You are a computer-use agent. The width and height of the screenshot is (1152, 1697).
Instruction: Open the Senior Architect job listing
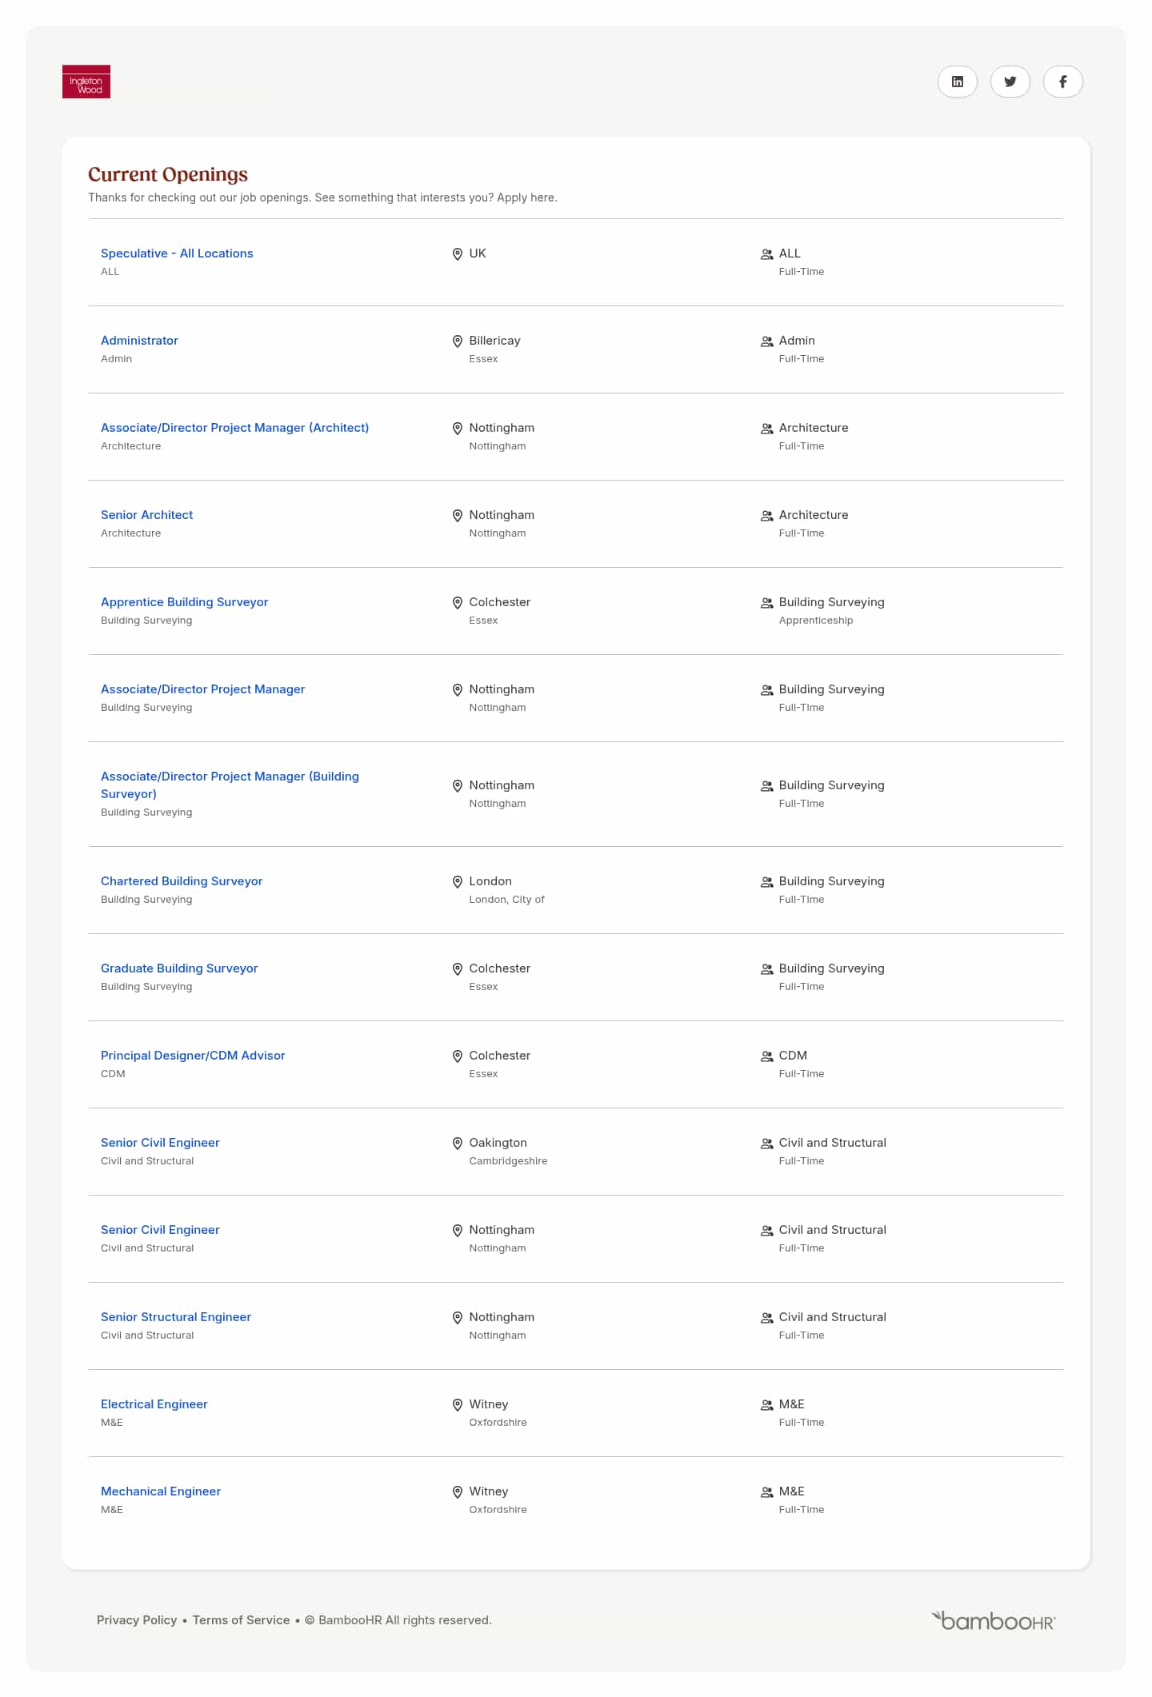[146, 515]
